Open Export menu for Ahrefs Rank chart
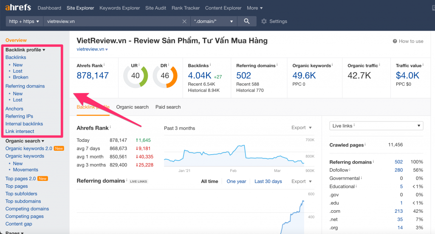This screenshot has height=234, width=435. [x=301, y=127]
